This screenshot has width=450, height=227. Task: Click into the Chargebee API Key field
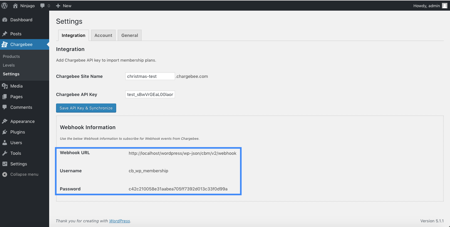(x=150, y=94)
